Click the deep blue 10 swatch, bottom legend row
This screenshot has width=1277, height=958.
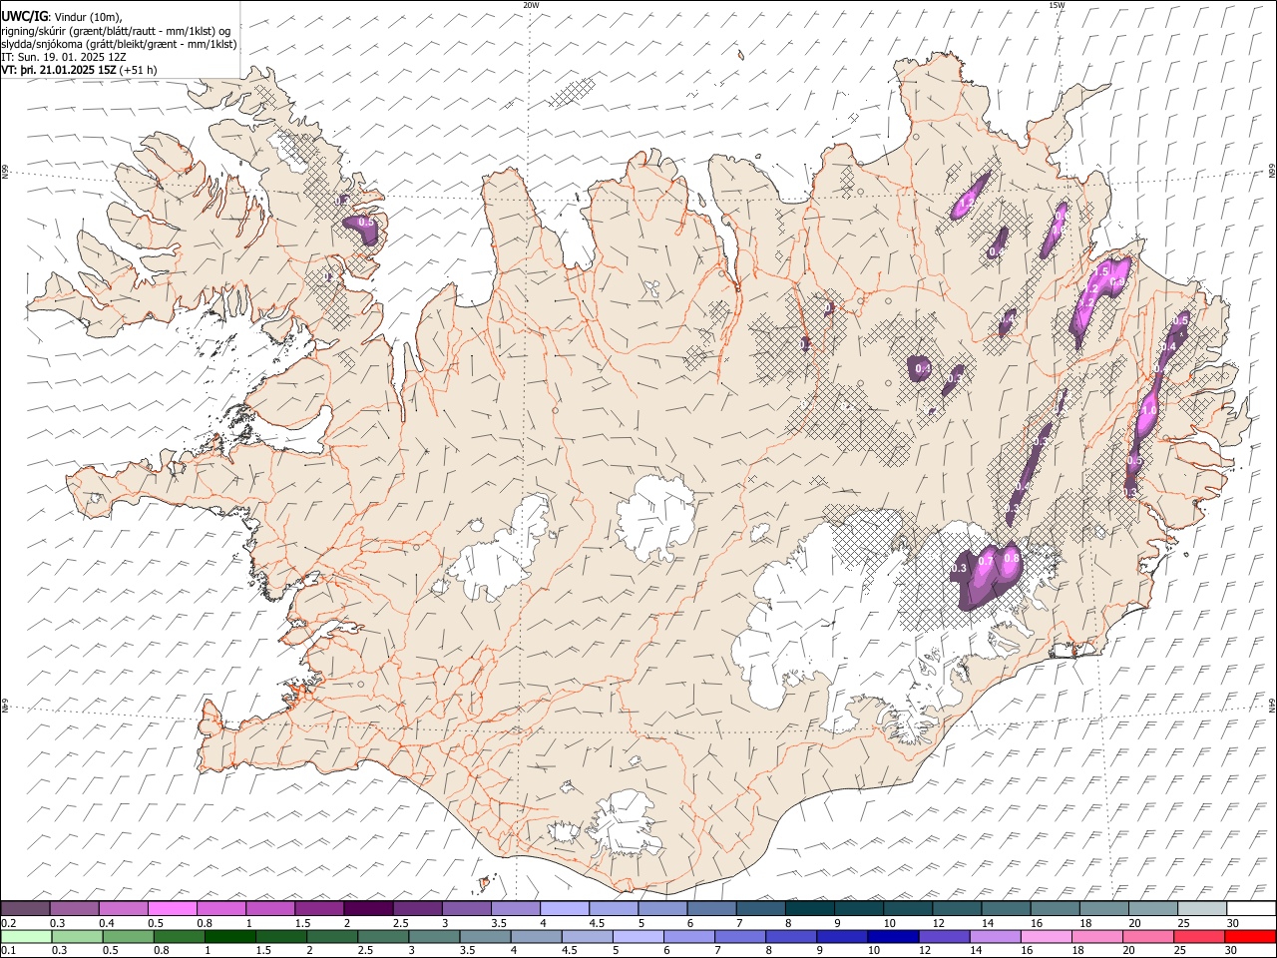pos(892,936)
